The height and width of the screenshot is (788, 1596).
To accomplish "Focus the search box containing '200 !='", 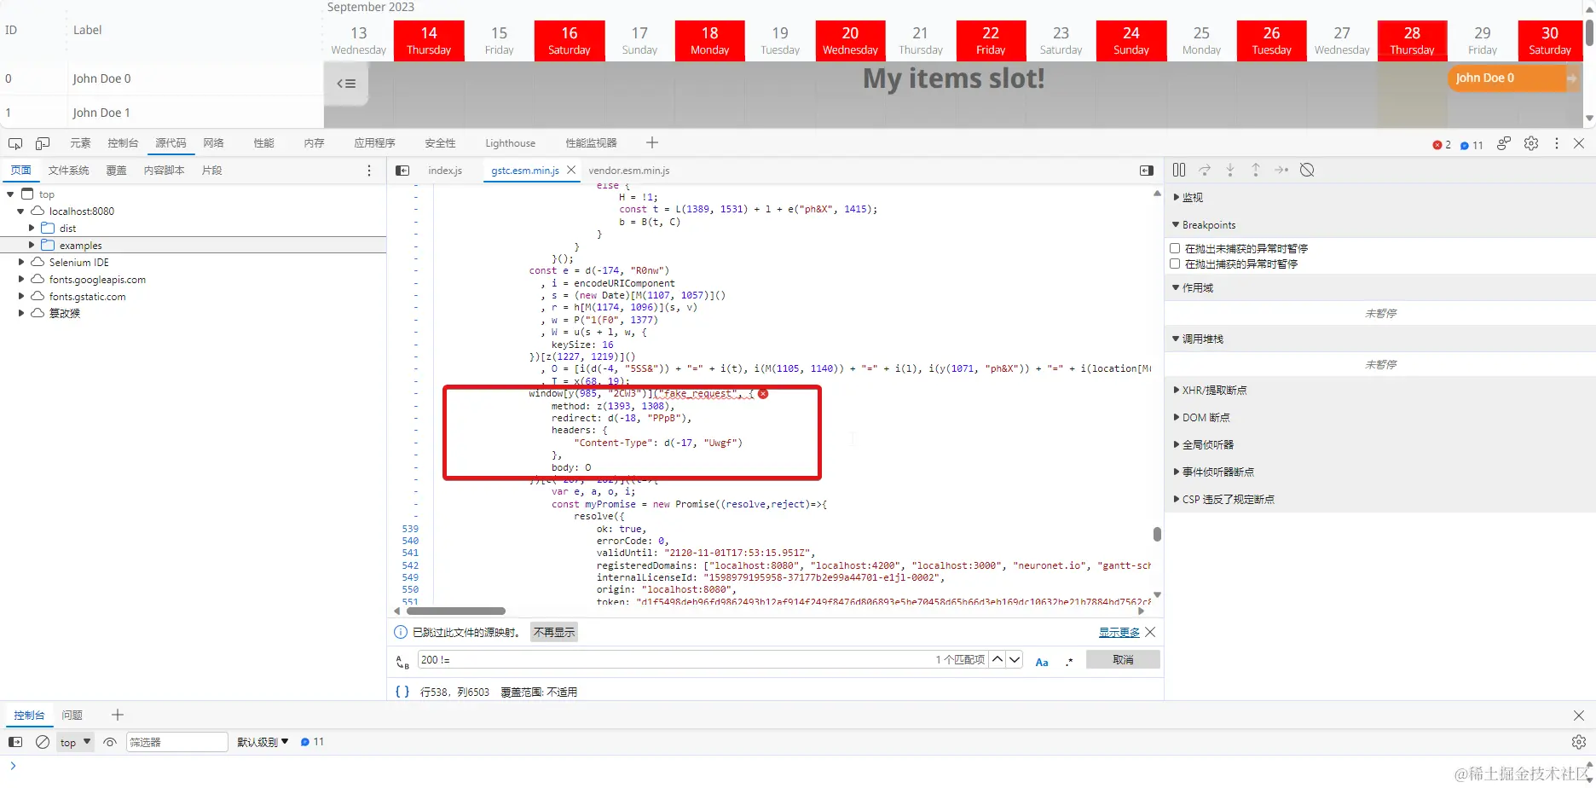I will [x=674, y=659].
